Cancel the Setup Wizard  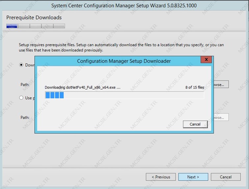click(226, 177)
